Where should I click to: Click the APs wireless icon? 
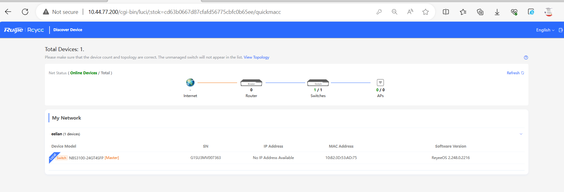380,83
